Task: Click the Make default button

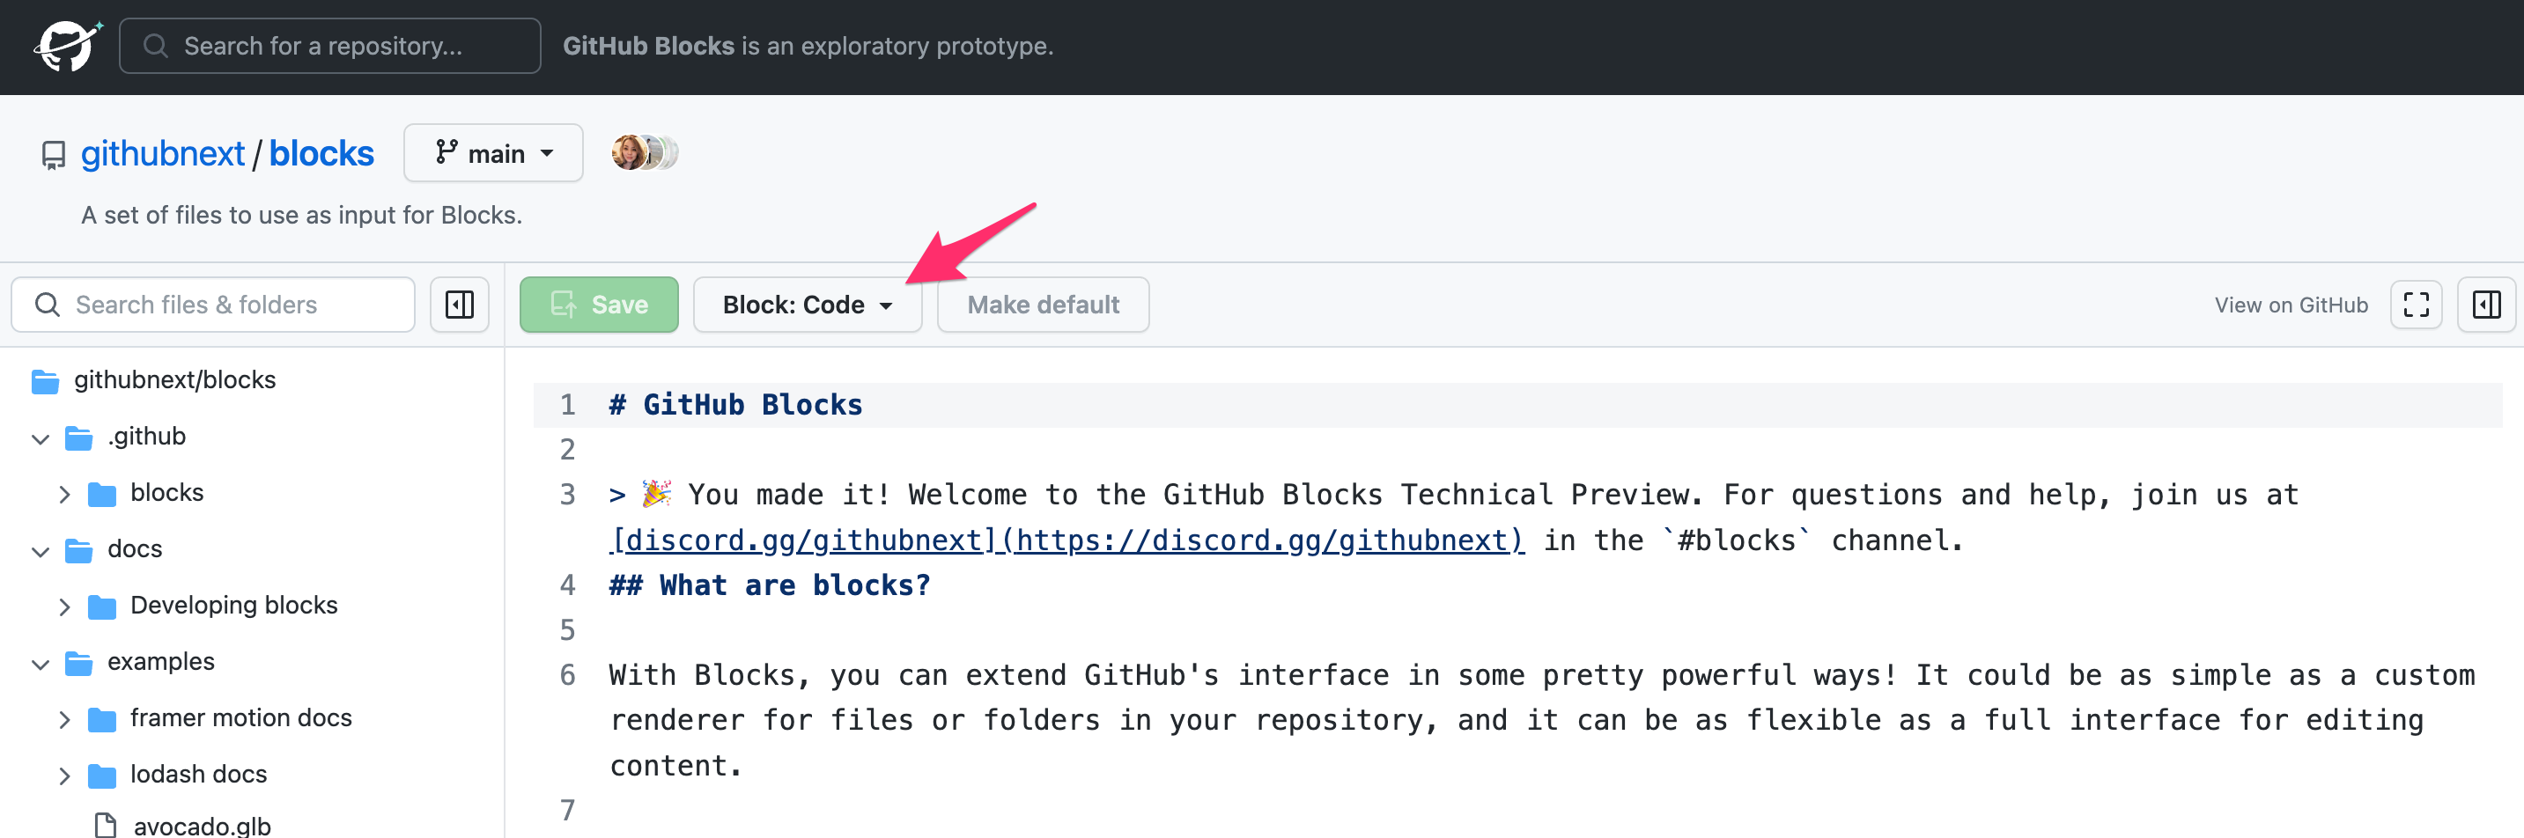Action: click(x=1043, y=305)
